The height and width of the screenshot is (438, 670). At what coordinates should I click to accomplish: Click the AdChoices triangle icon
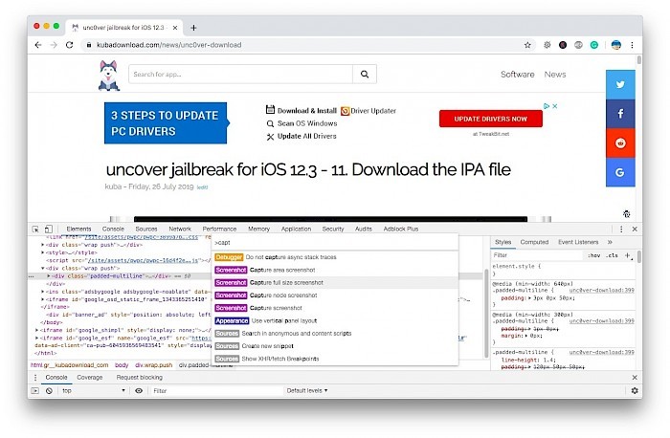pos(547,106)
